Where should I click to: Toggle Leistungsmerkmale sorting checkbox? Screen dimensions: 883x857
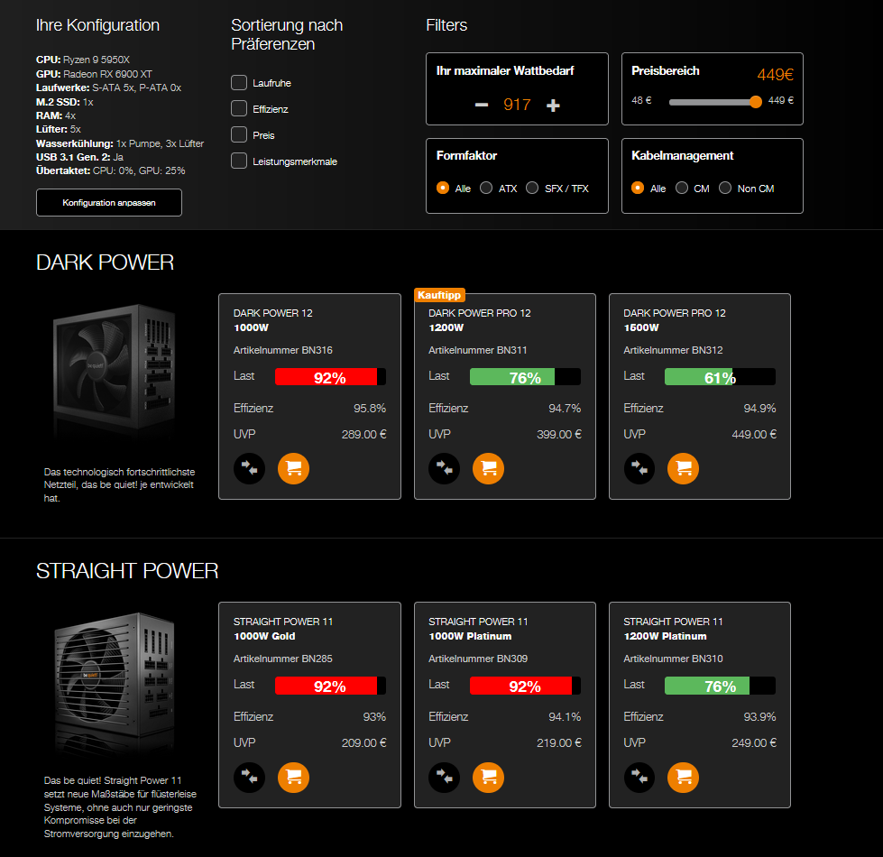click(x=239, y=161)
